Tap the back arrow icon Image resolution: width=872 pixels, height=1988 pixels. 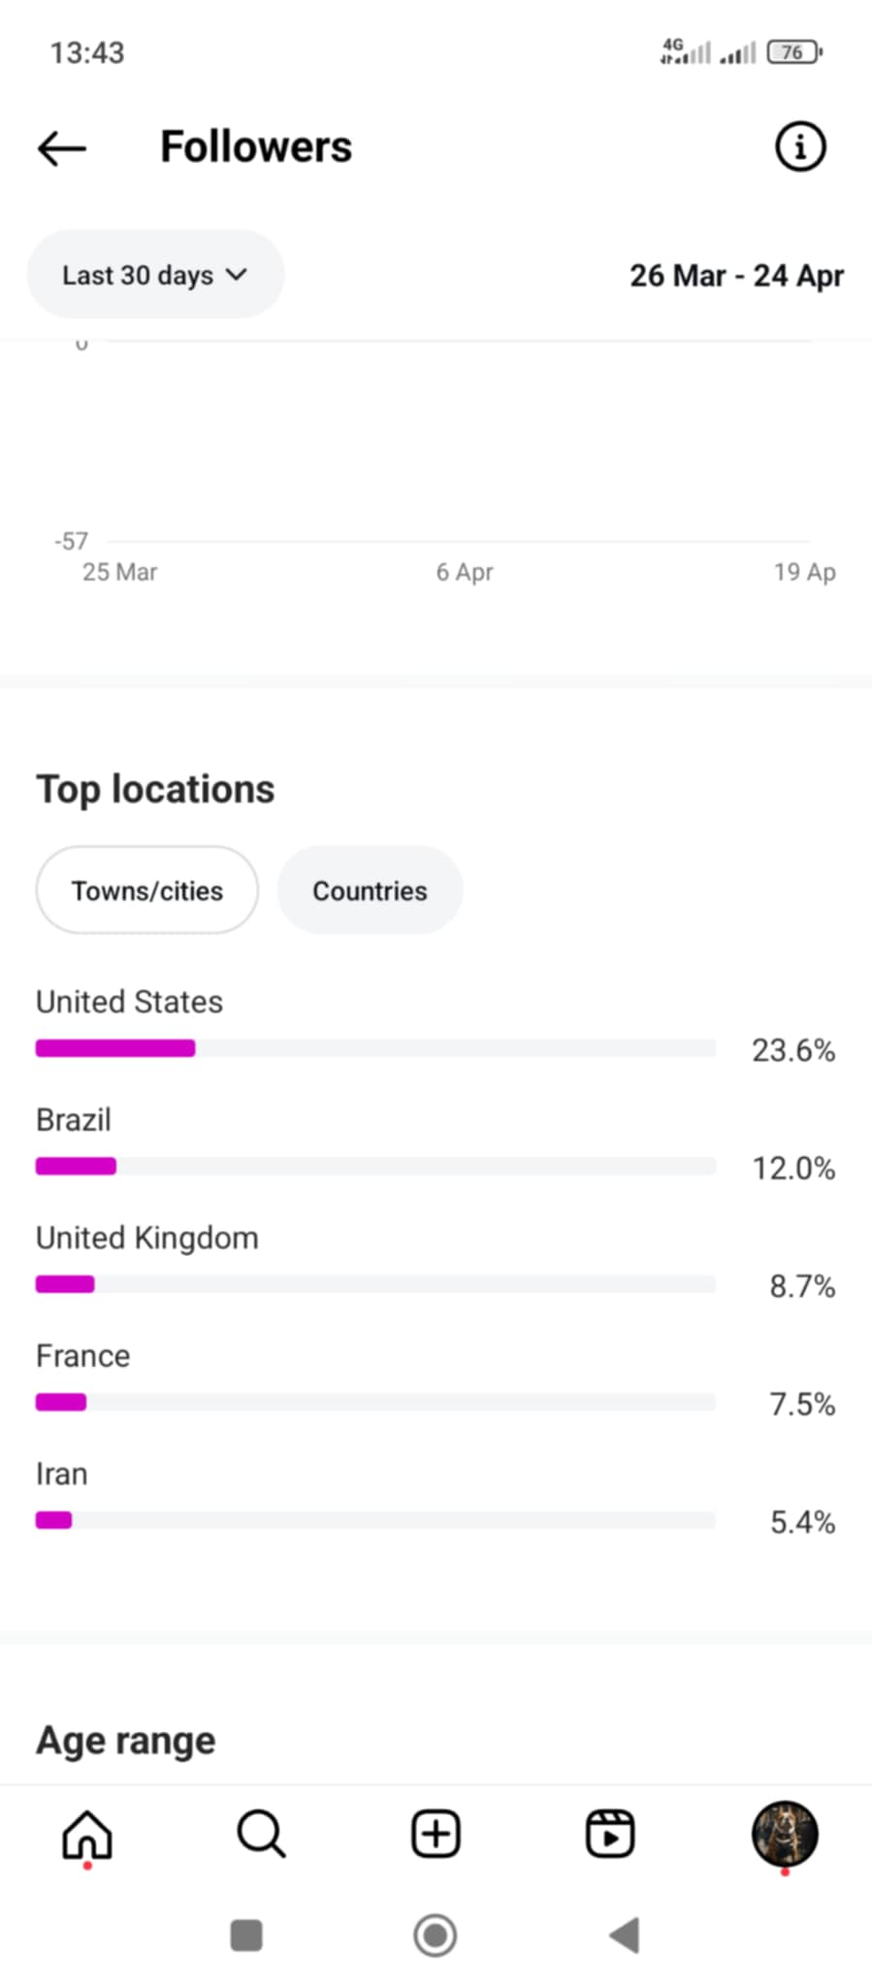[x=62, y=149]
